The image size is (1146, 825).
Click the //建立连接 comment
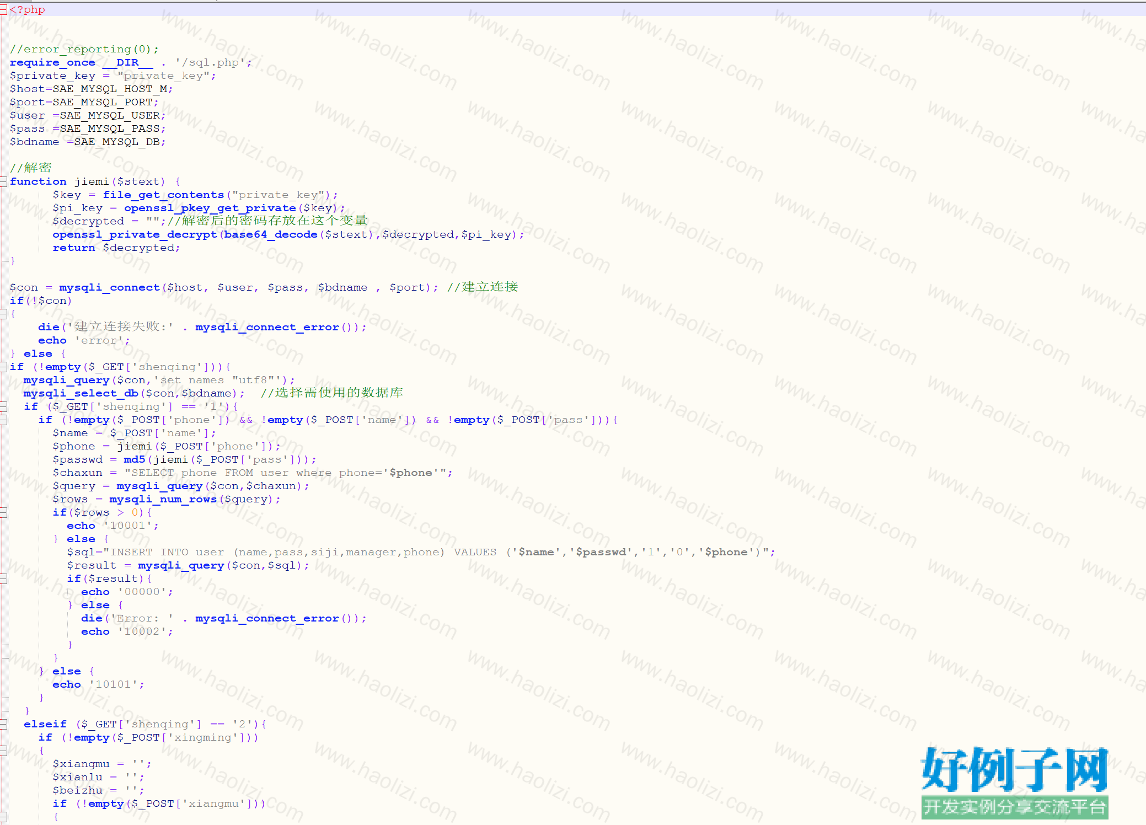[x=483, y=287]
